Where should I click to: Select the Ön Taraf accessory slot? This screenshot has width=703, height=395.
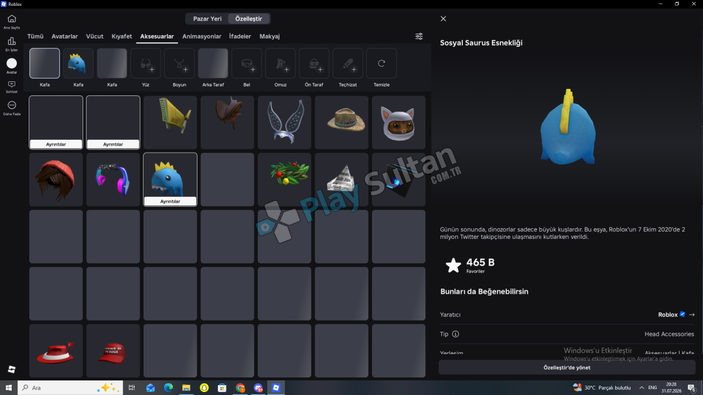[314, 63]
